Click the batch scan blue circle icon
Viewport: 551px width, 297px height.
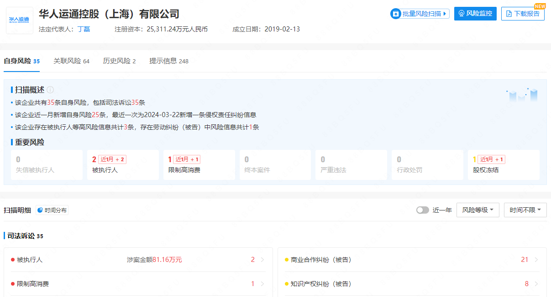[x=395, y=14]
